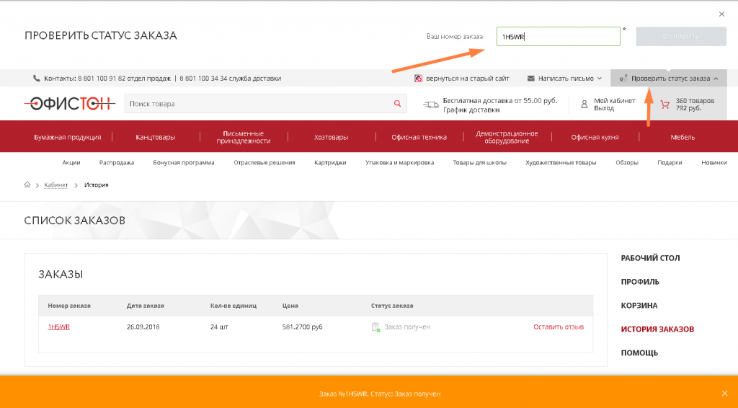The height and width of the screenshot is (408, 738).
Task: Click the home breadcrumb icon
Action: (27, 185)
